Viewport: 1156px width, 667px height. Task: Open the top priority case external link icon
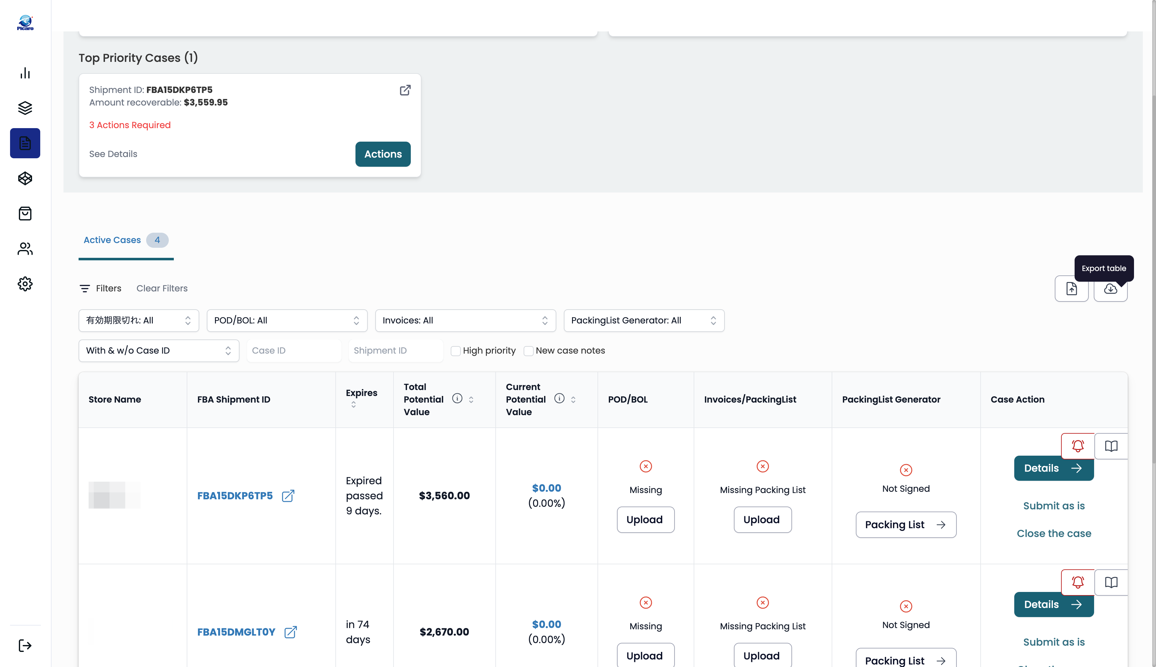405,90
